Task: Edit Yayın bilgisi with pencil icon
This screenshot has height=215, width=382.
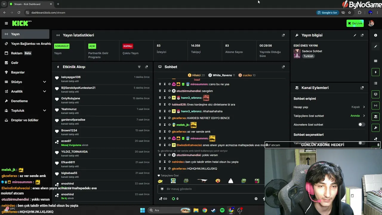Action: 355,35
